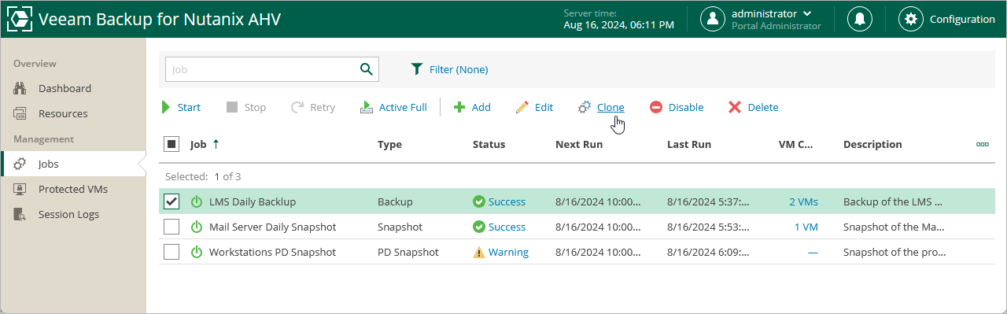
Task: Click the pencil Edit icon
Action: (x=522, y=107)
